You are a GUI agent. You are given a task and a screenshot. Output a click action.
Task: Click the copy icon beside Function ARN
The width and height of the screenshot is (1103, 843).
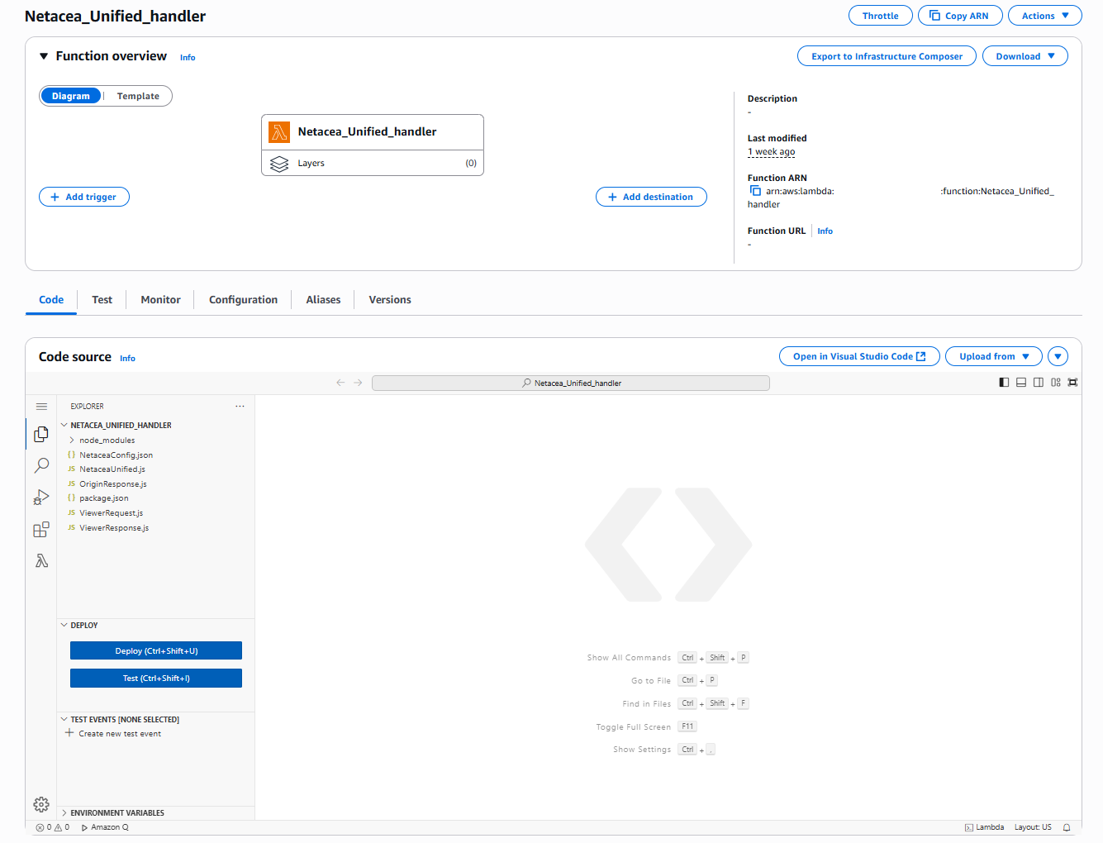click(755, 191)
